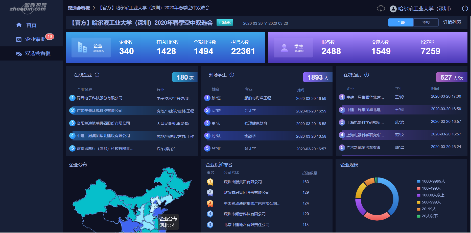Click the cloud download icon in the header
This screenshot has width=471, height=233.
point(381,8)
